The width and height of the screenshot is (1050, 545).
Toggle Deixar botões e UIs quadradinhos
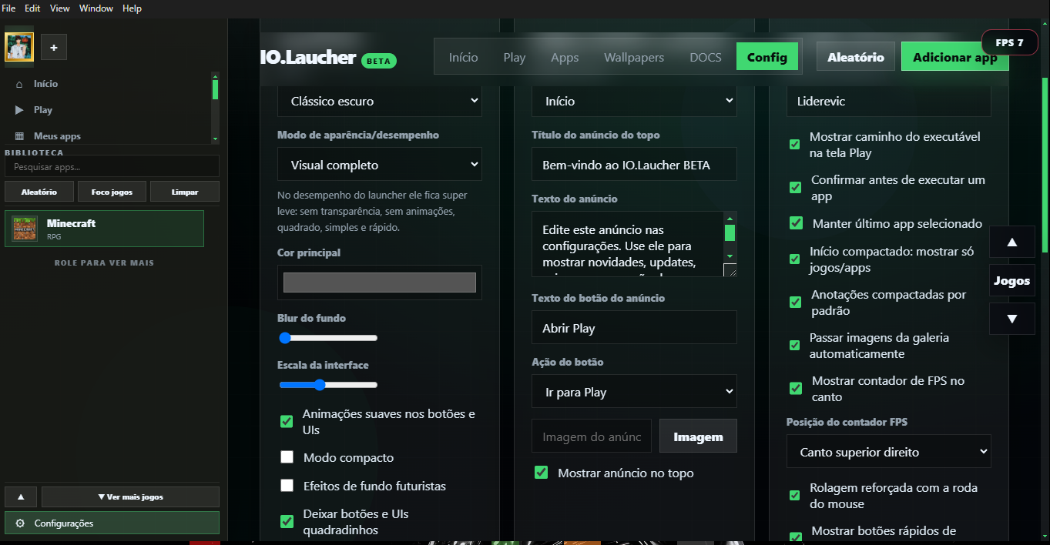287,521
